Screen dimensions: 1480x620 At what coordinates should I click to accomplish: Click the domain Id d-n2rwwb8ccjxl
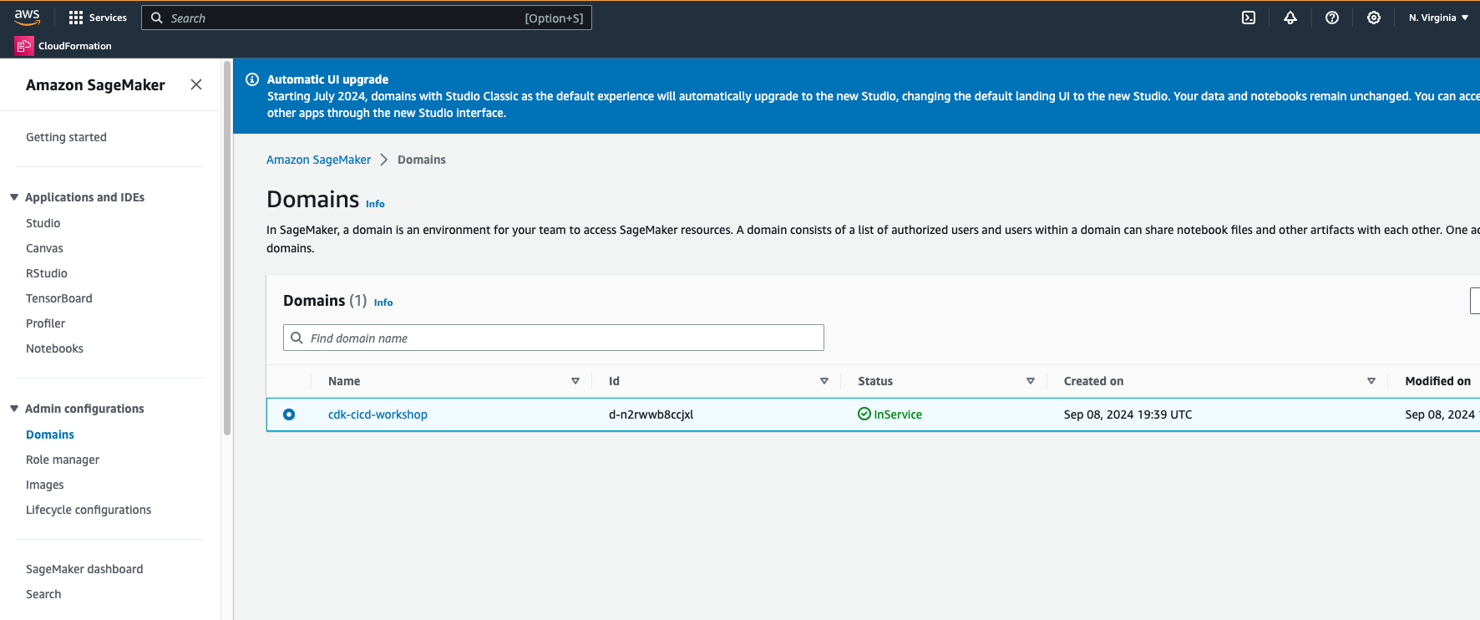651,414
